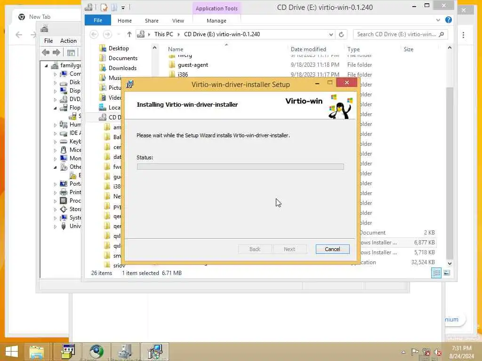Click the Virtio-win setup title bar icon
482x361 pixels.
(x=130, y=84)
